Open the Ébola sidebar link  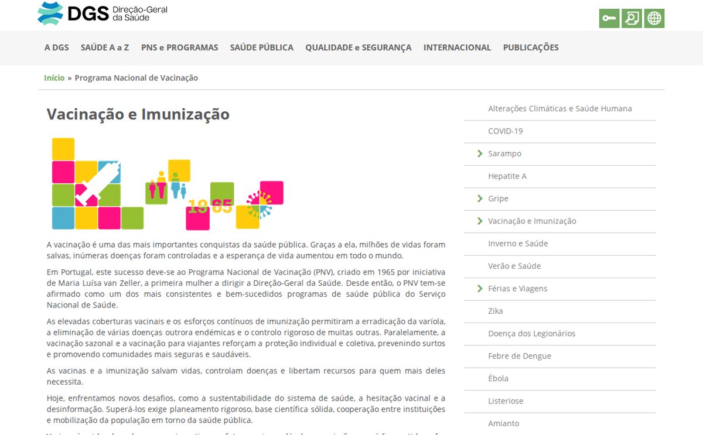pyautogui.click(x=499, y=378)
